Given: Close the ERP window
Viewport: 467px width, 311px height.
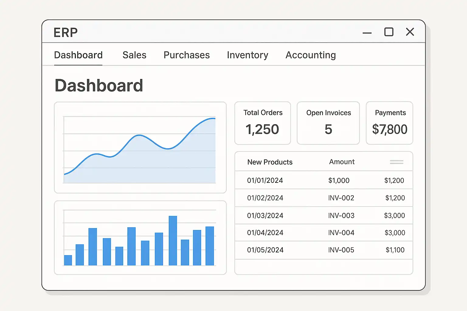Looking at the screenshot, I should pos(410,32).
